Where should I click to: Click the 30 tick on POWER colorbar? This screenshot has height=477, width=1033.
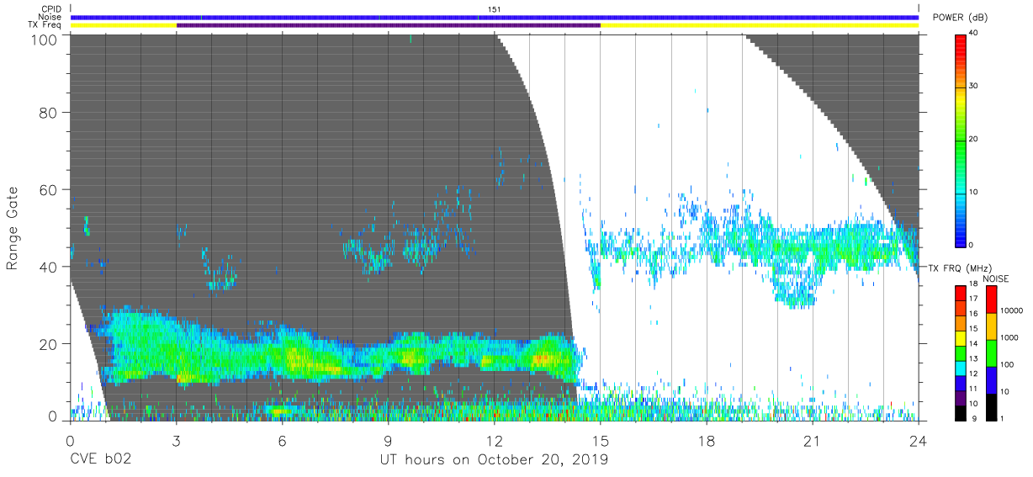point(974,86)
